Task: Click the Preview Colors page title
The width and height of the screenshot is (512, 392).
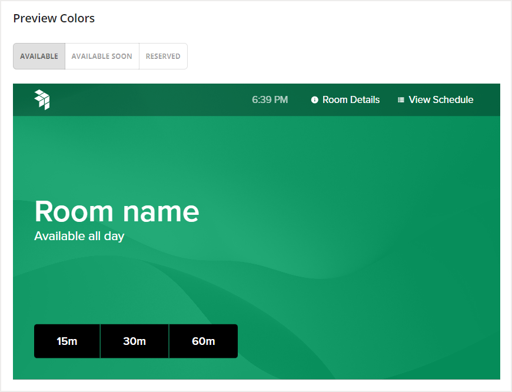Action: pyautogui.click(x=54, y=18)
